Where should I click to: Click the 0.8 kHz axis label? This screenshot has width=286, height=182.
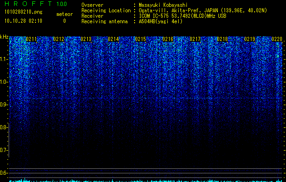[x=4, y=127]
